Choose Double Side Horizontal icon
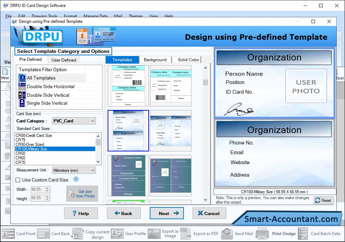 [22, 86]
